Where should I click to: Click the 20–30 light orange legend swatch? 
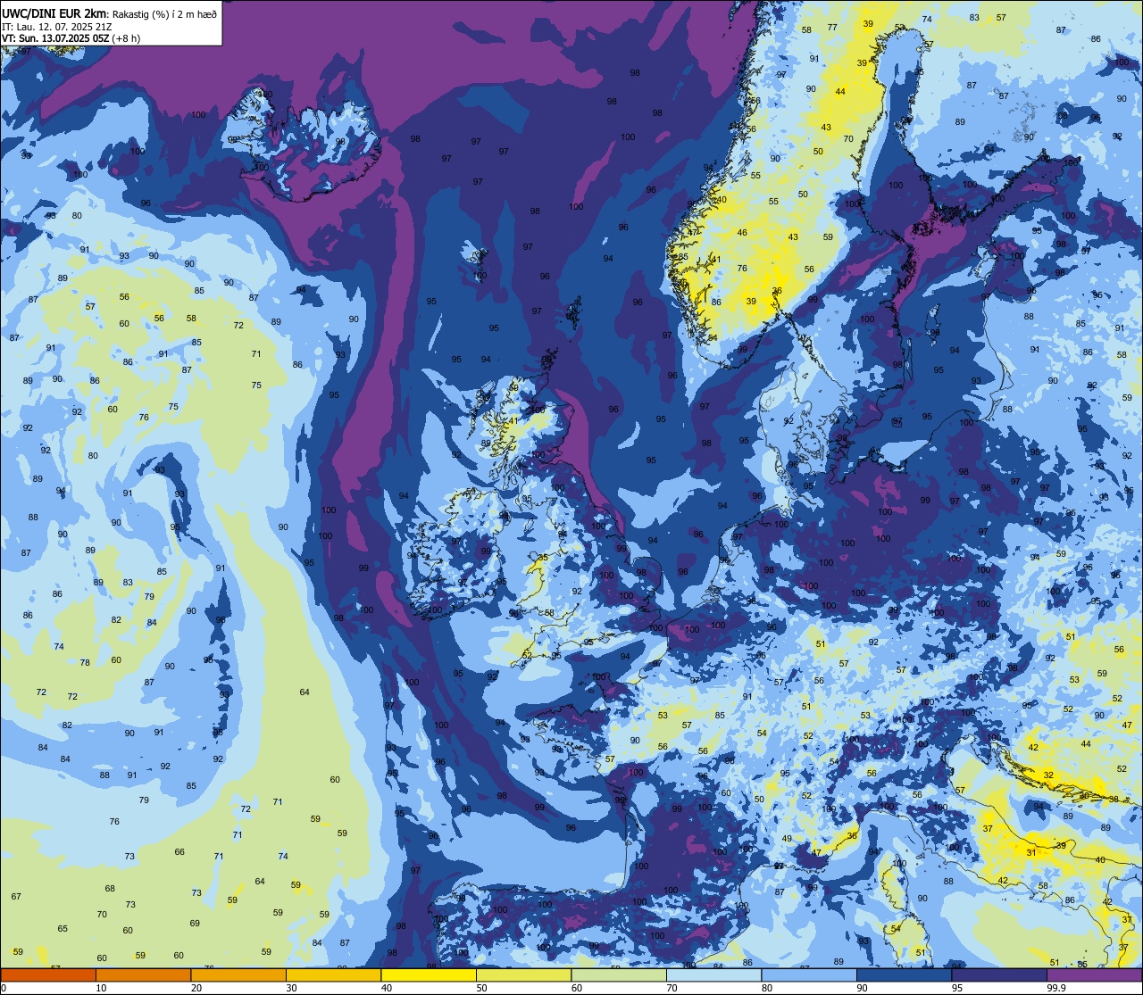coord(238,974)
